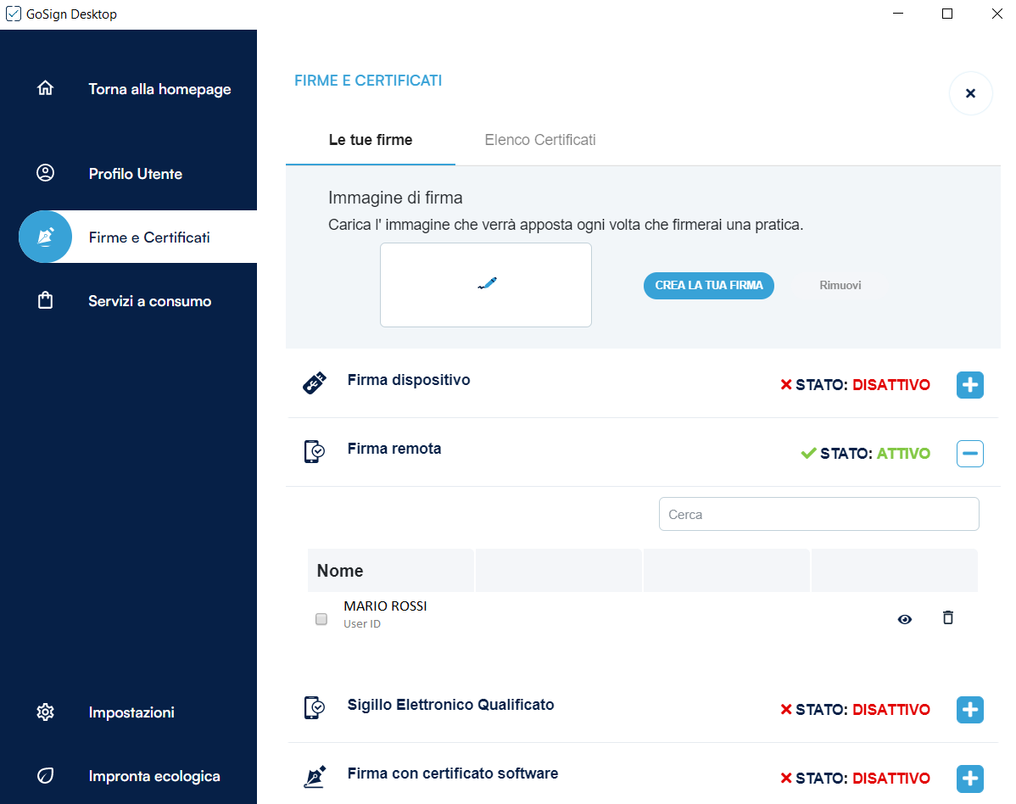Delete MARIO ROSSI with trash icon
The height and width of the screenshot is (804, 1016).
click(x=947, y=618)
